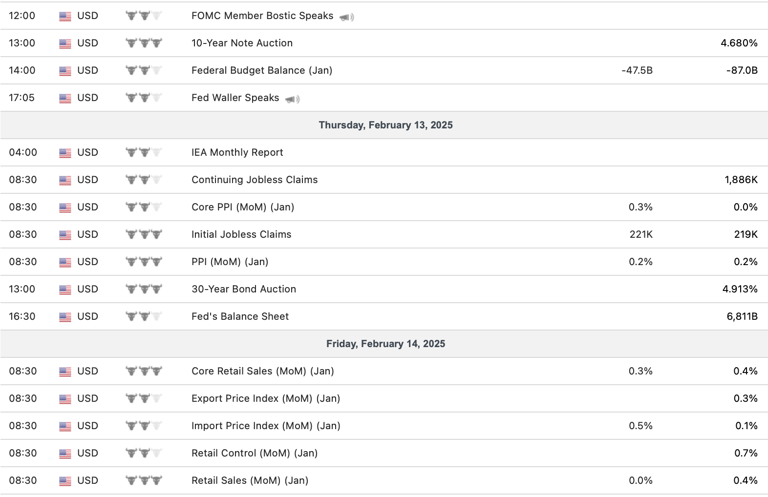Click bull icons on 30-Year Bond Auction row
This screenshot has height=497, width=768.
click(x=144, y=289)
